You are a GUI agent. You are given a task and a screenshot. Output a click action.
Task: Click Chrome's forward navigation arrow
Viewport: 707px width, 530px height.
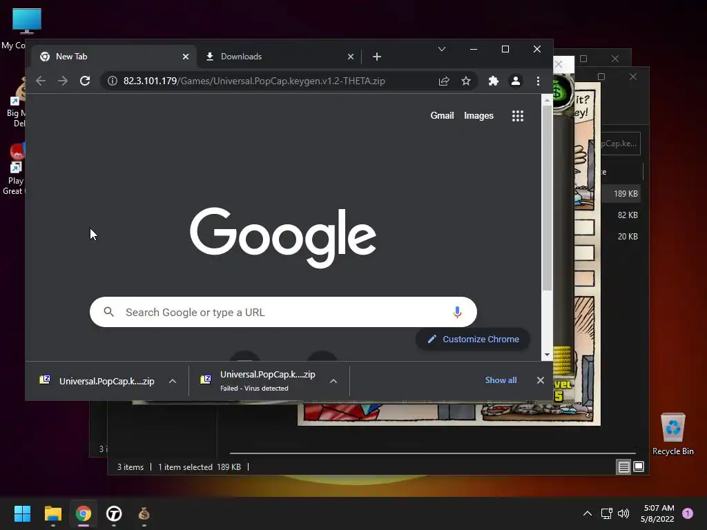click(x=63, y=81)
